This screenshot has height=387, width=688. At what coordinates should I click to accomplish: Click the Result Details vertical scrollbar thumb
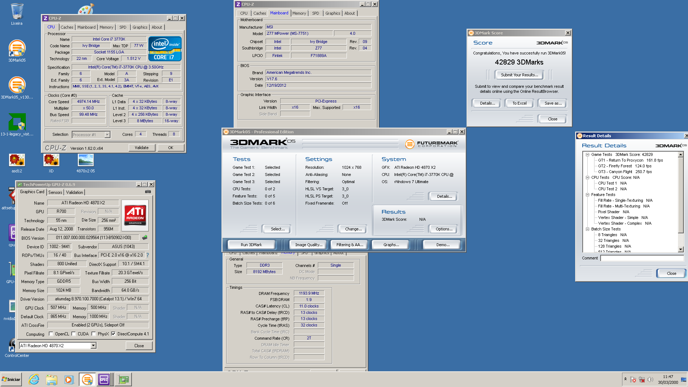tap(680, 195)
